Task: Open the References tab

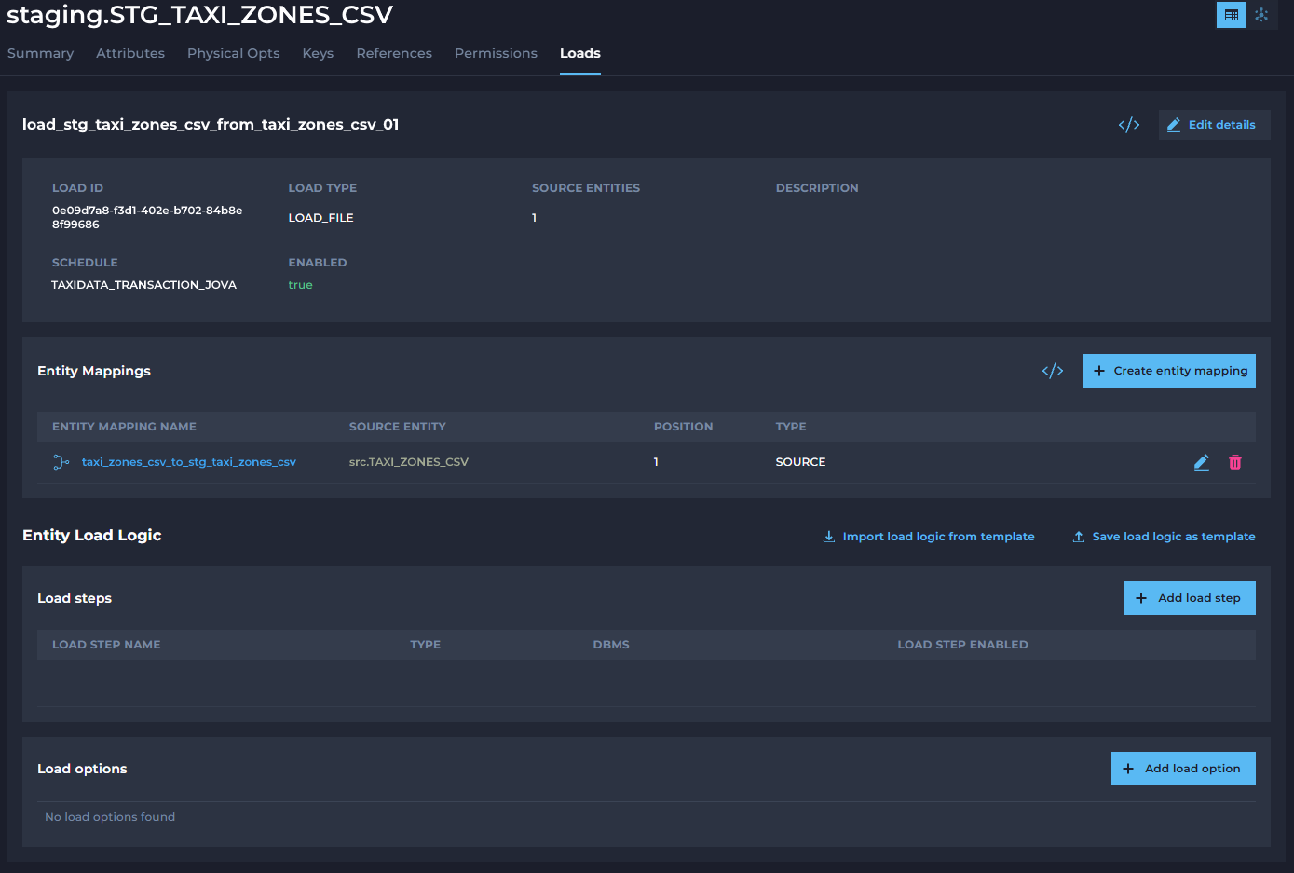Action: [x=394, y=53]
